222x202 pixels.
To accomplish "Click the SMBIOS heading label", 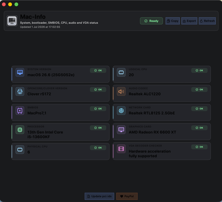I will [33, 107].
